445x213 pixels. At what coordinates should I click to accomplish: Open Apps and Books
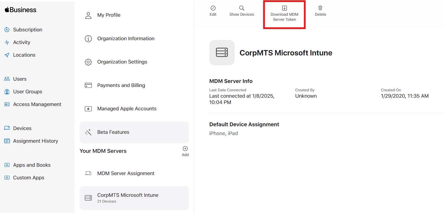(32, 165)
